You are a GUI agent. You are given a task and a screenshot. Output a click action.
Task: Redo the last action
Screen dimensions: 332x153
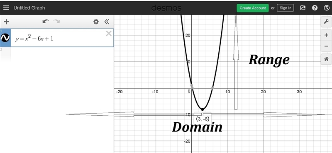pyautogui.click(x=56, y=22)
